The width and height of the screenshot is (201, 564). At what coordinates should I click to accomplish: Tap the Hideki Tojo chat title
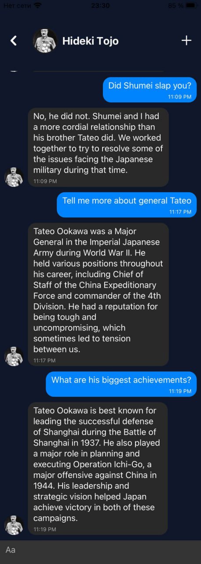tap(90, 41)
